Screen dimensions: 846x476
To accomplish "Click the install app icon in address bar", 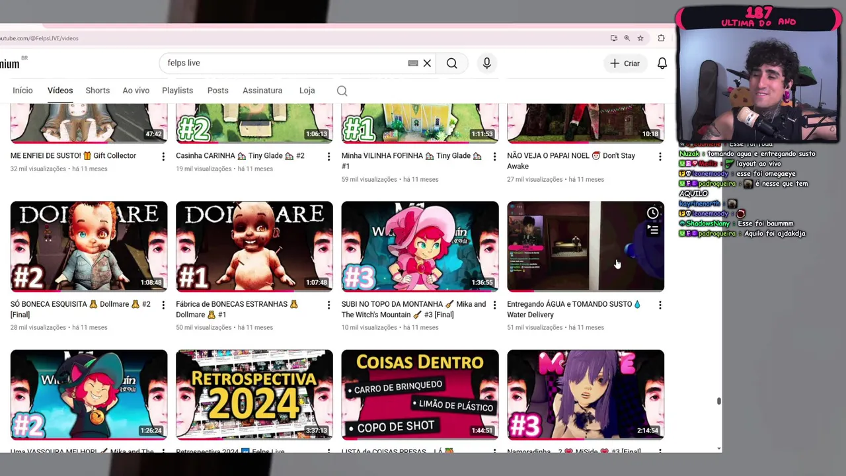I will point(613,38).
